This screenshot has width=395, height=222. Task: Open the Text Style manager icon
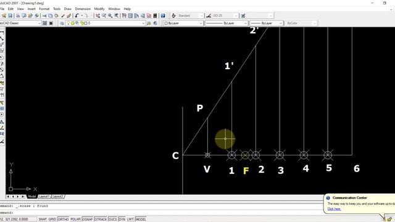pos(173,15)
